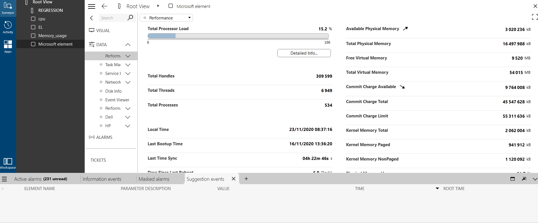Switch to Active alarms tab
The height and width of the screenshot is (223, 538).
41,179
